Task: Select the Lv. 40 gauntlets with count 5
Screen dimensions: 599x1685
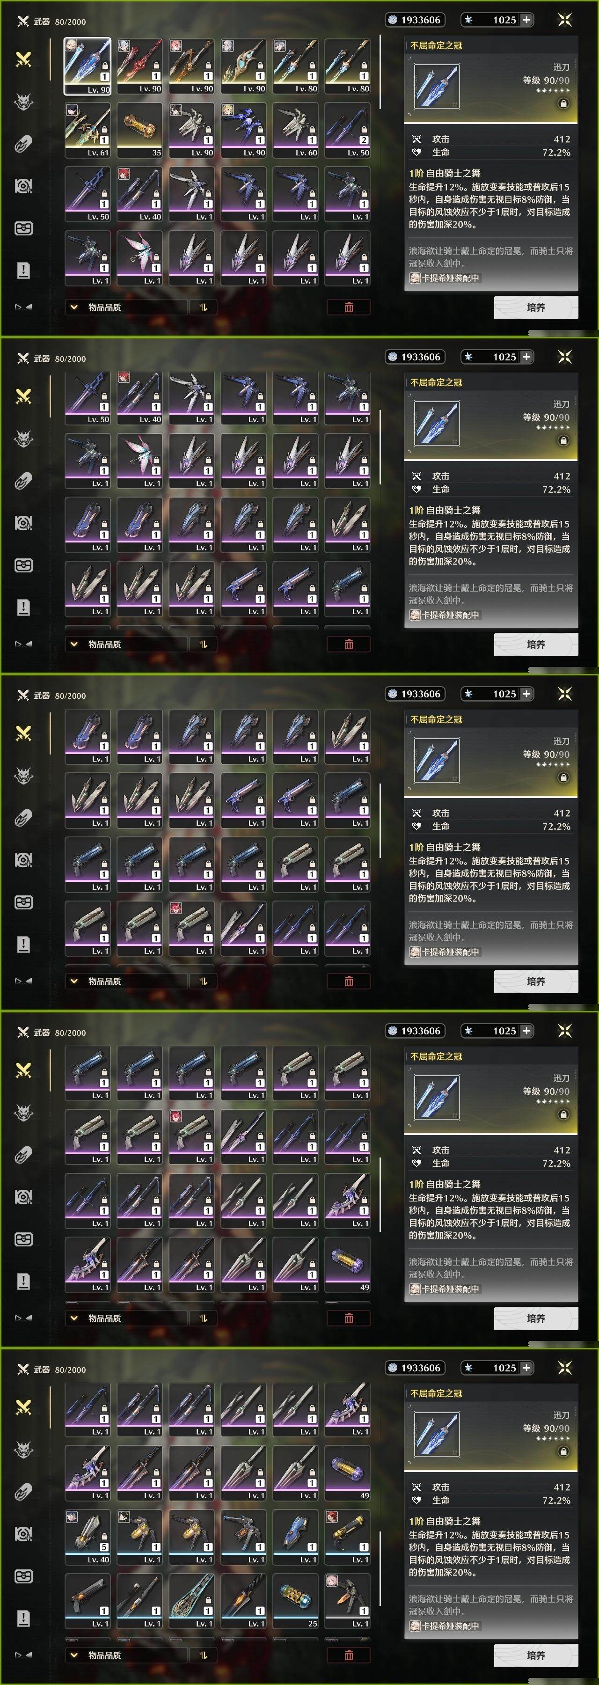Action: tap(87, 1537)
